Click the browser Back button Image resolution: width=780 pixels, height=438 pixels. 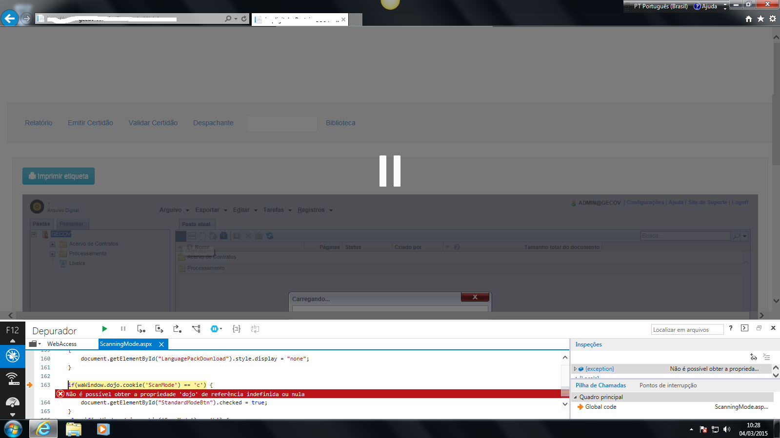10,19
